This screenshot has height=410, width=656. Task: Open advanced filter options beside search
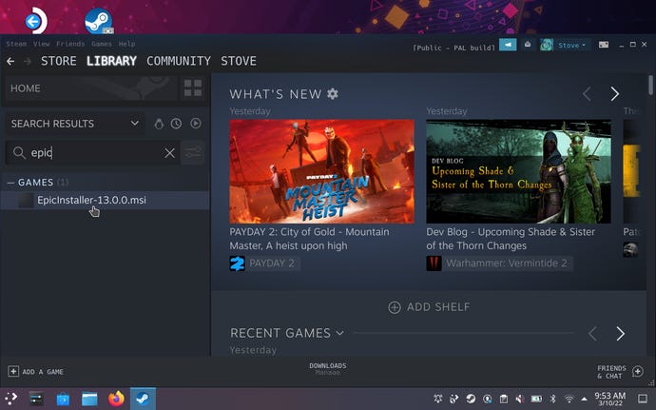[194, 153]
